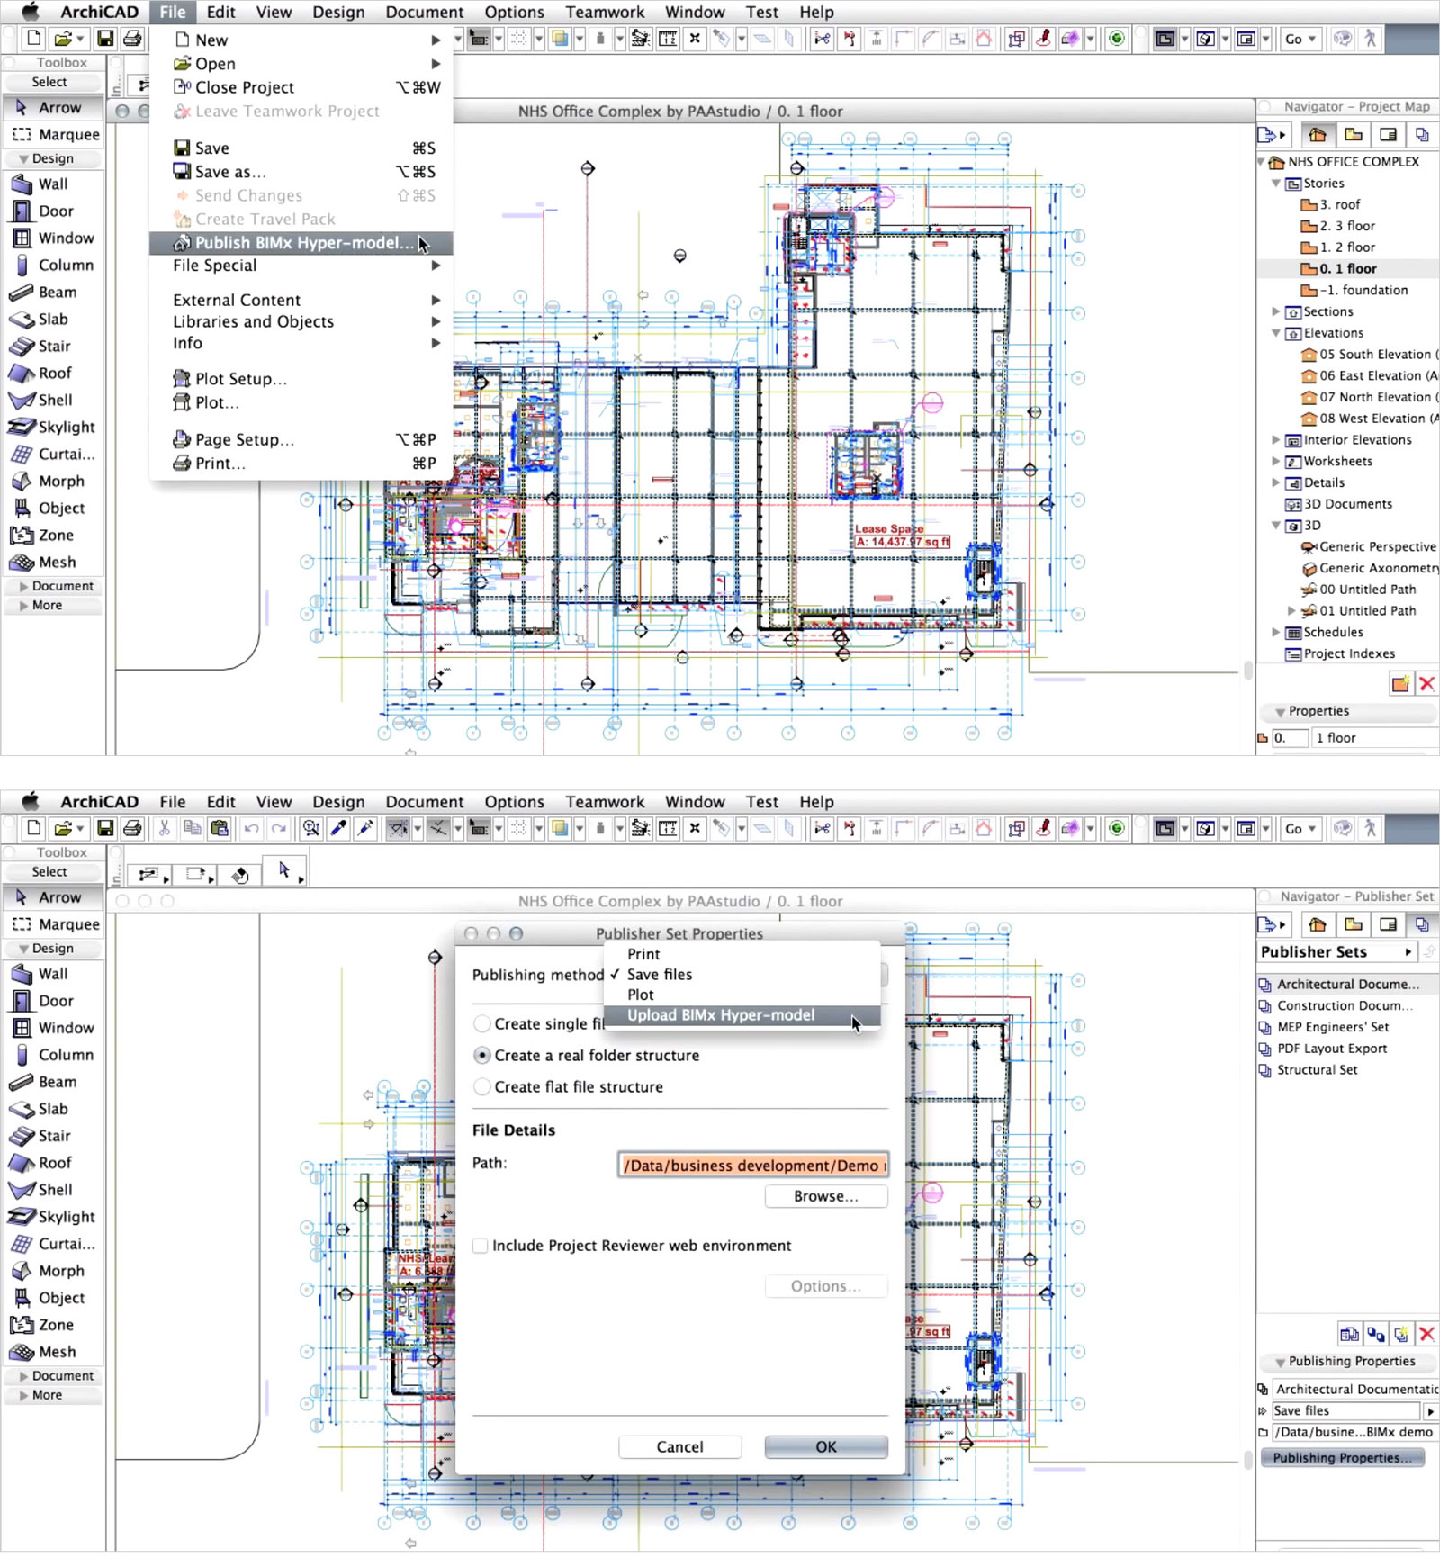
Task: Click the arrow selection icon in the lower Info Box
Action: point(285,871)
